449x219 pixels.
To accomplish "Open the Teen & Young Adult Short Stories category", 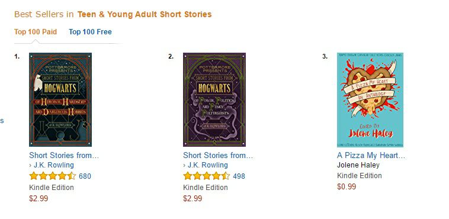I will [145, 14].
